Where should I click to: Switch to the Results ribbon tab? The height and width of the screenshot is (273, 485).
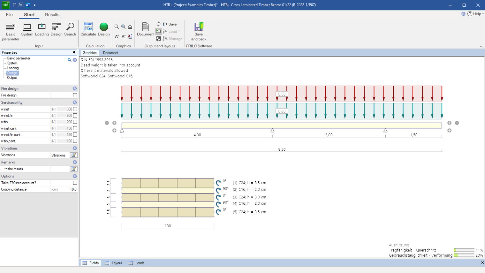pos(52,15)
